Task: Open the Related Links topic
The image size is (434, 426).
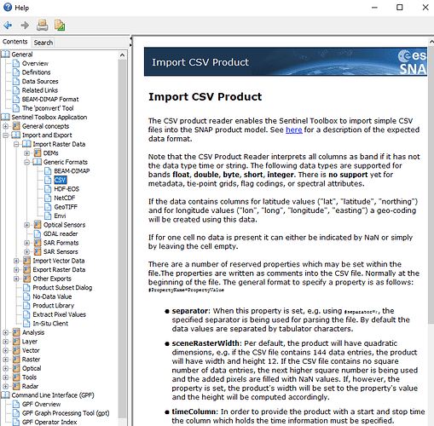Action: (40, 90)
